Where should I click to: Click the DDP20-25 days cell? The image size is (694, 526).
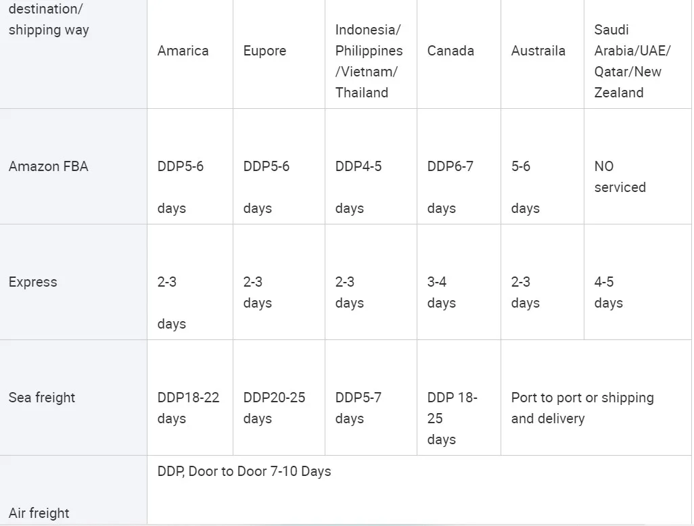pos(279,398)
